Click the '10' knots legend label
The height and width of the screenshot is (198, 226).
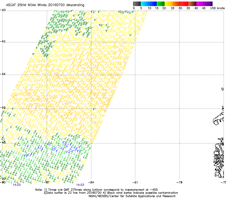(149, 8)
